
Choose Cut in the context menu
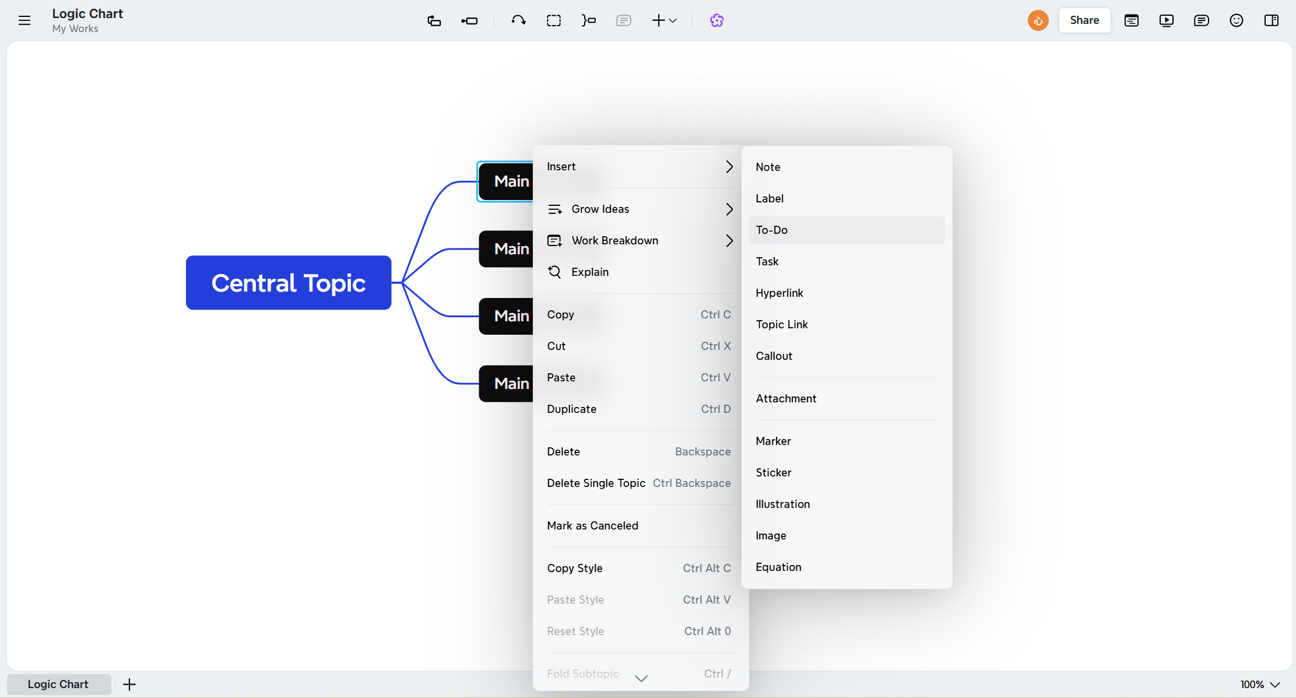pyautogui.click(x=640, y=346)
